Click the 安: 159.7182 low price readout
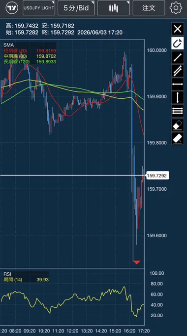Image resolution: width=187 pixels, height=336 pixels. coord(58,26)
